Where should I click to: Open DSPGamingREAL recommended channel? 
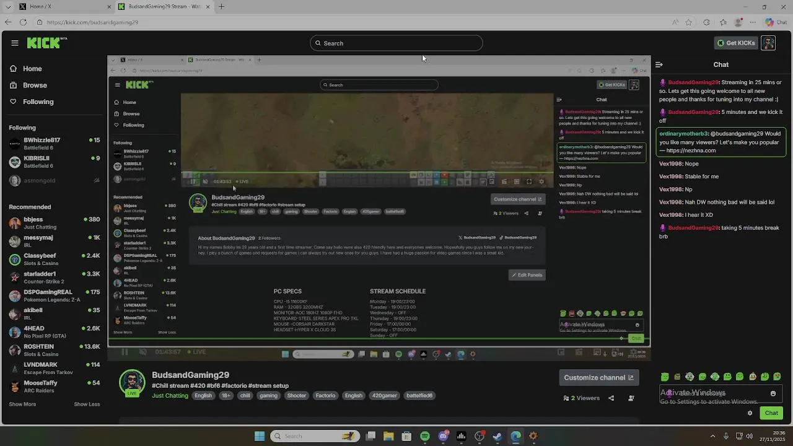55,295
